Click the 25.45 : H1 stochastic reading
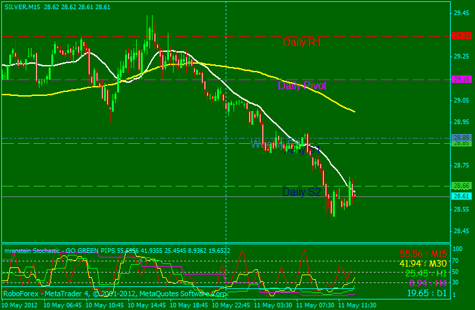 point(427,273)
